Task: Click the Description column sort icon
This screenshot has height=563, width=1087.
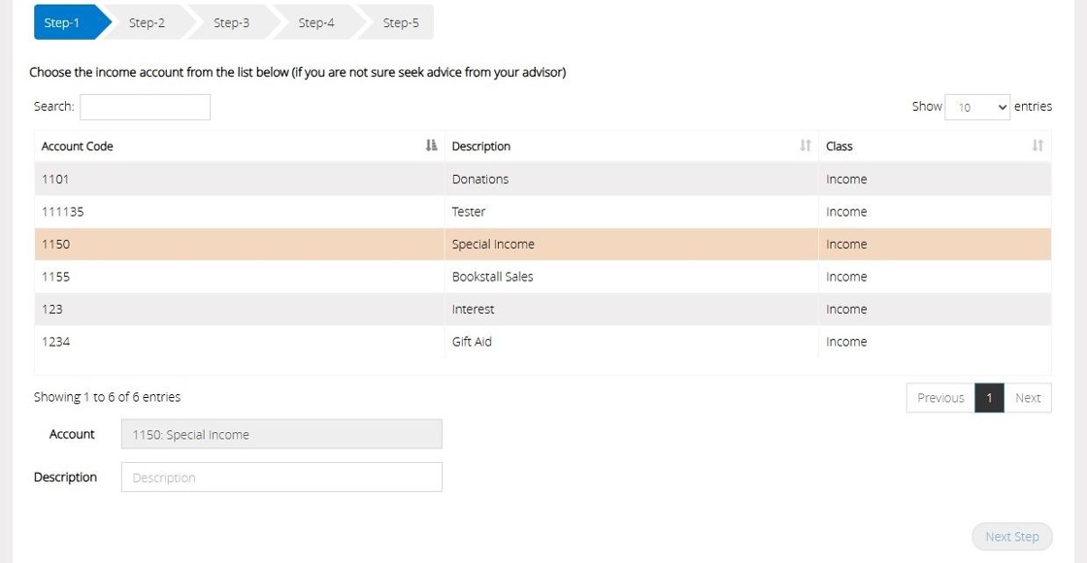Action: [806, 146]
